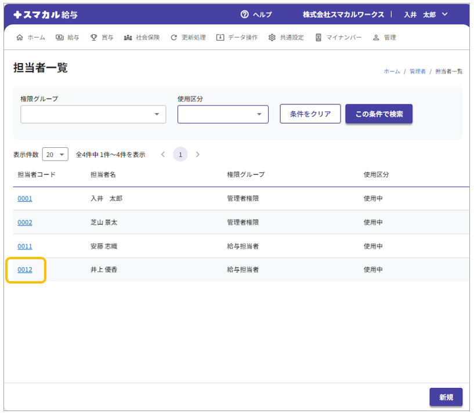Screen dimensions: 474x414
Task: Expand the 権限グループ dropdown
Action: pos(156,114)
